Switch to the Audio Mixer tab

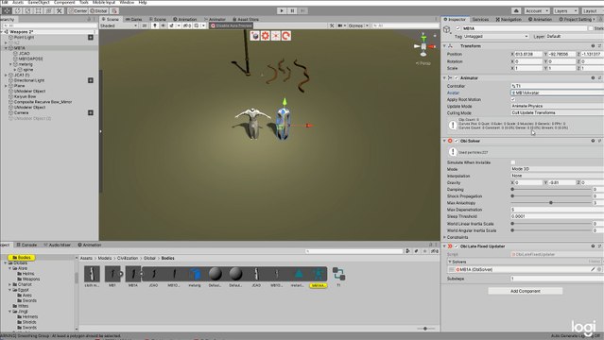57,245
